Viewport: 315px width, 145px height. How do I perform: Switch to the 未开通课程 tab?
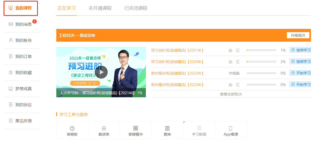point(100,8)
